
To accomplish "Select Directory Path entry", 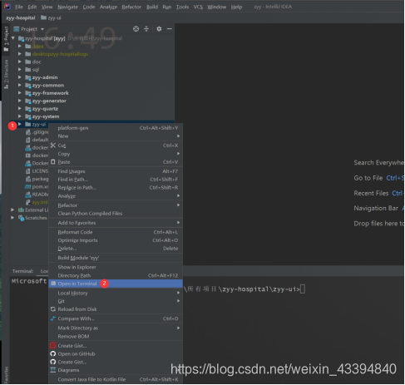I will coord(116,275).
